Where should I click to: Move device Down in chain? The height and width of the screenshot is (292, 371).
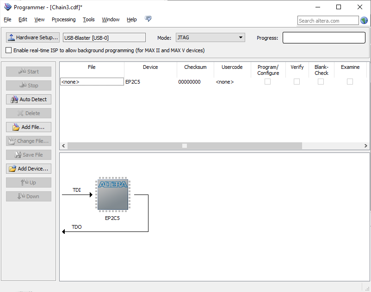[x=29, y=196]
